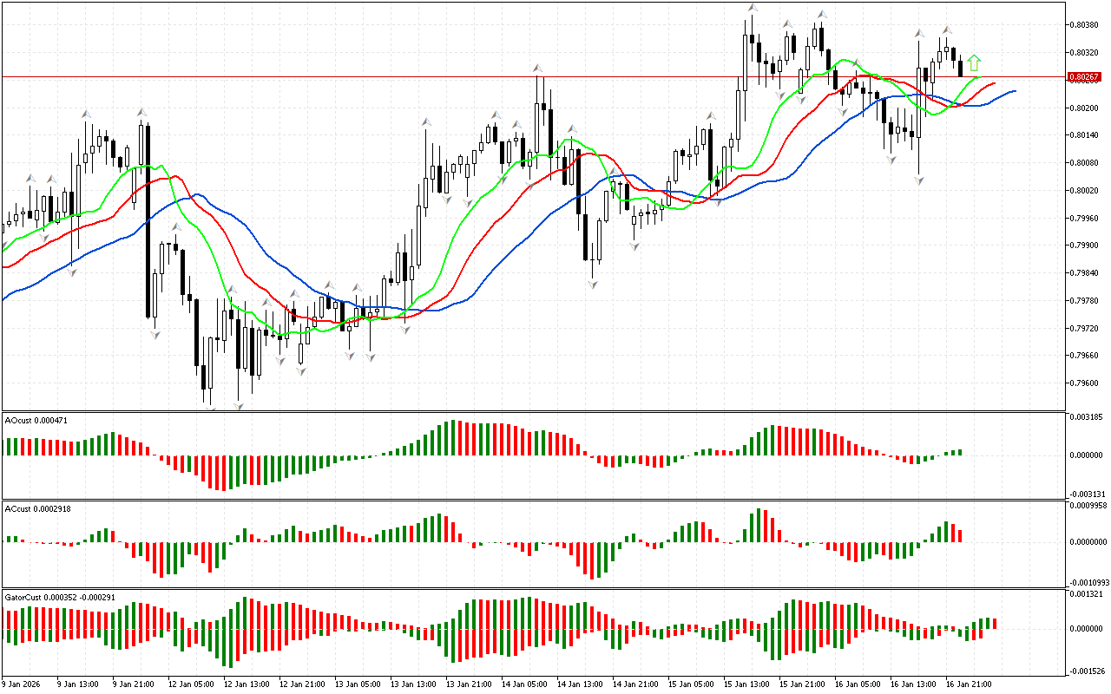Screen dimensions: 1111x694
Task: Click the fractal arrow above the 14 Jan peak
Action: pos(539,68)
